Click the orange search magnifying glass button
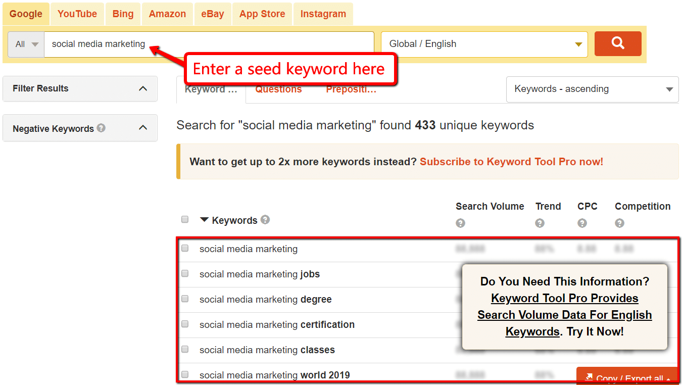Viewport: 682px width, 385px height. 617,43
